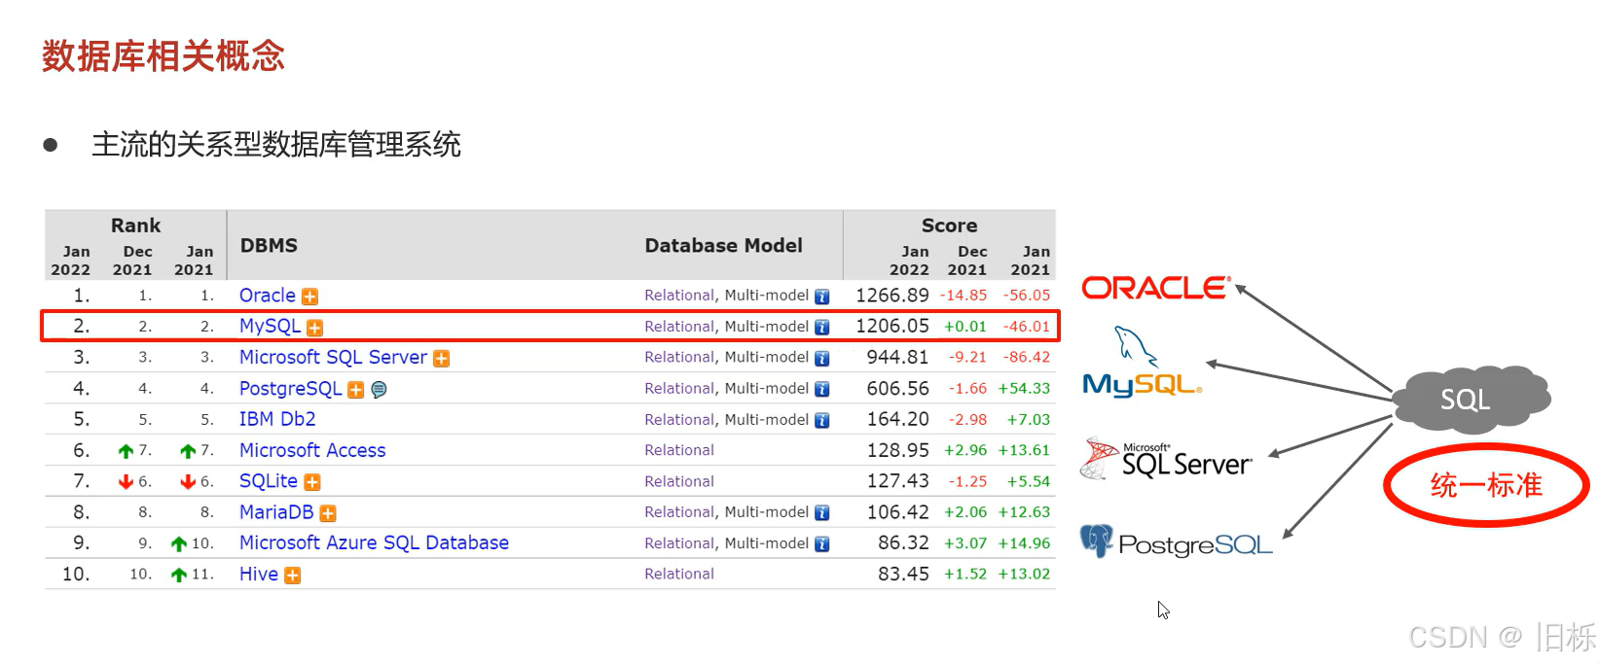1600x664 pixels.
Task: Click the Relational link in the SQLite row
Action: (x=679, y=481)
